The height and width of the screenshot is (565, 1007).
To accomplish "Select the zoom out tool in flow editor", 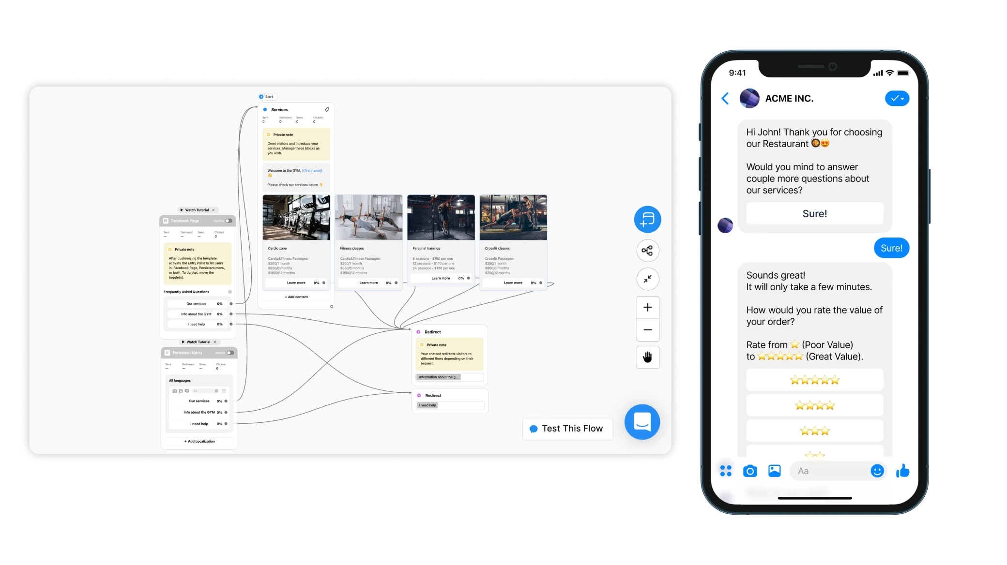I will tap(647, 330).
